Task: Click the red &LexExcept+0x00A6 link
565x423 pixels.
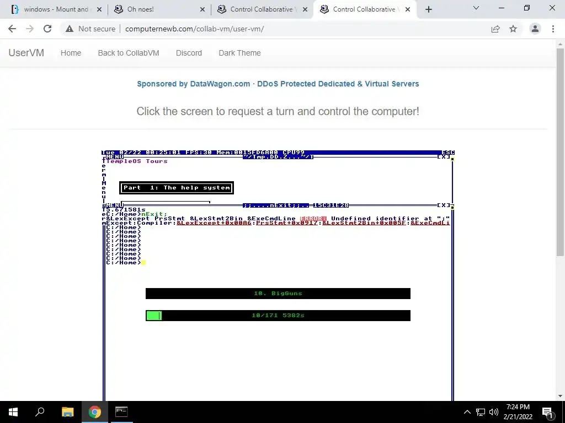Action: 214,223
